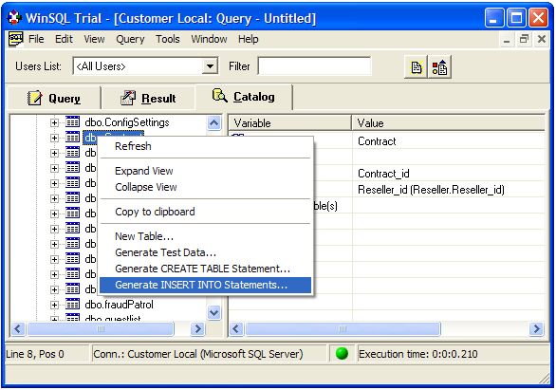Open the Help menu

(249, 39)
